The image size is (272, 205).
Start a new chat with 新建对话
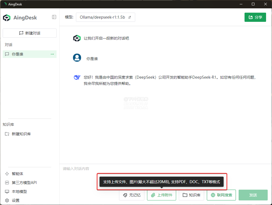point(30,33)
